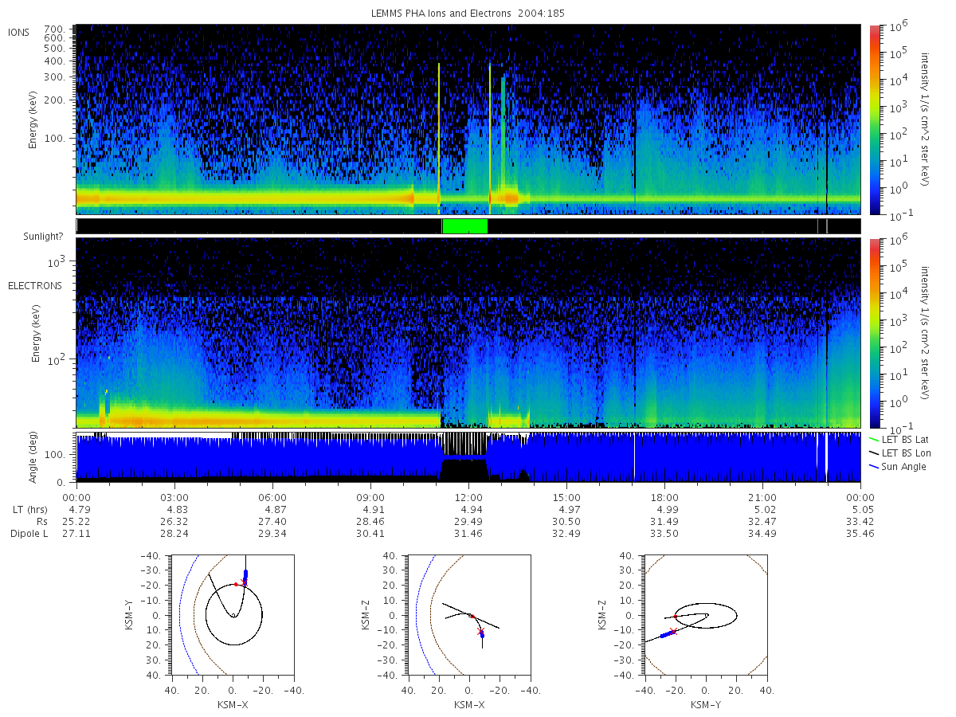Select the Rs row label
Image resolution: width=956 pixels, height=717 pixels.
coord(41,521)
